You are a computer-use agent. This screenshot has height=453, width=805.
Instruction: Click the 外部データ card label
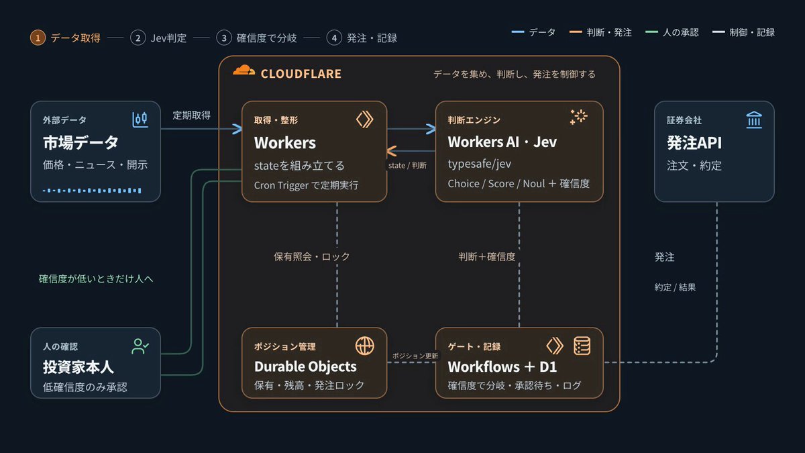click(64, 120)
